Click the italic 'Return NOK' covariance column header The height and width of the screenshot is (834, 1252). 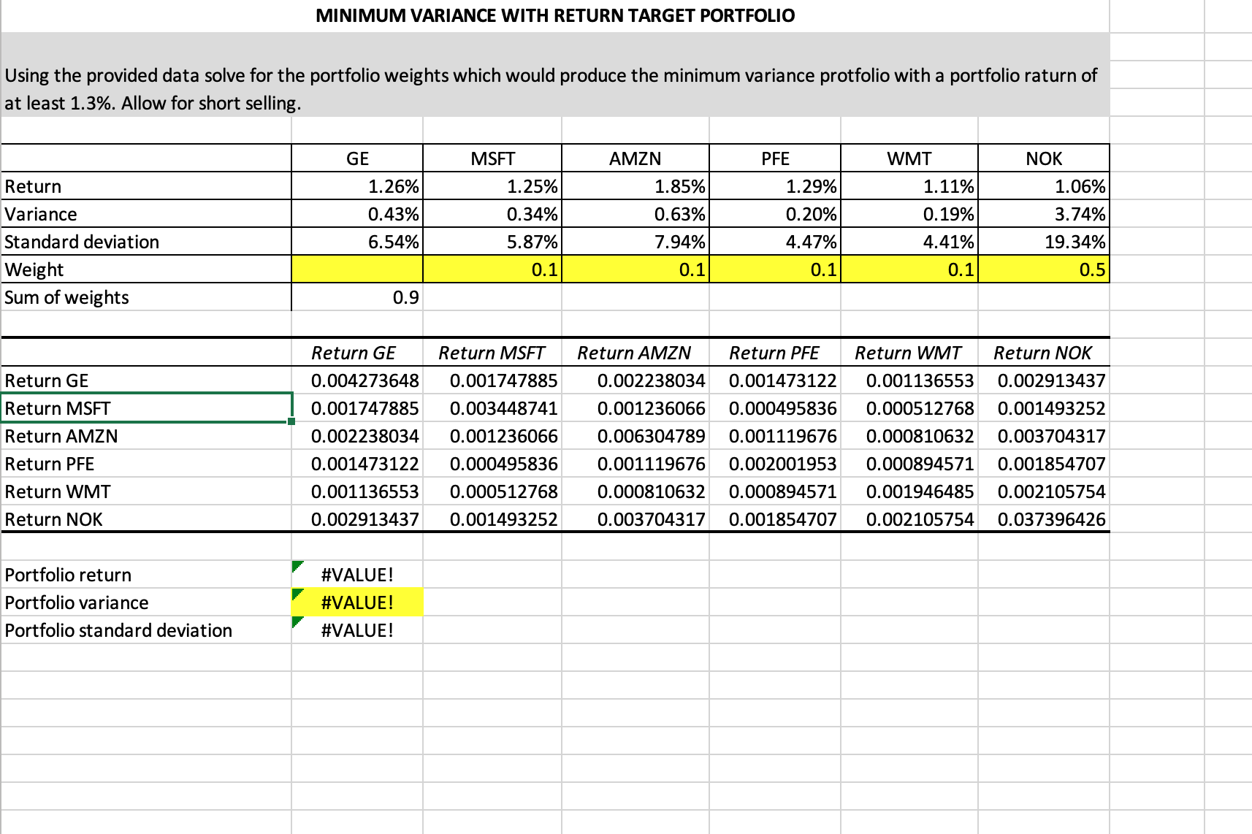1042,353
